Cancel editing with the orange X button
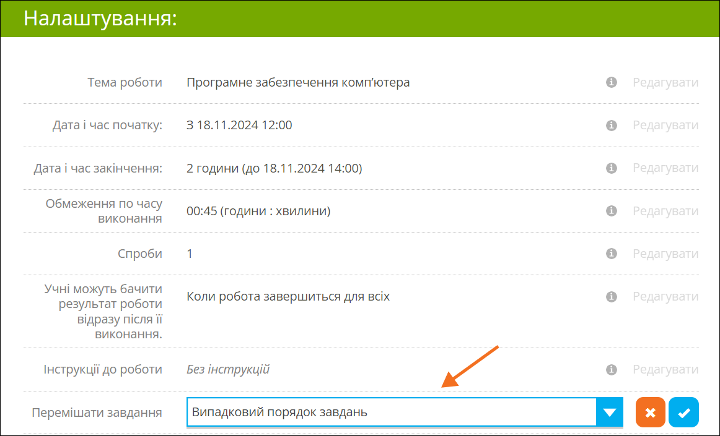 click(650, 412)
